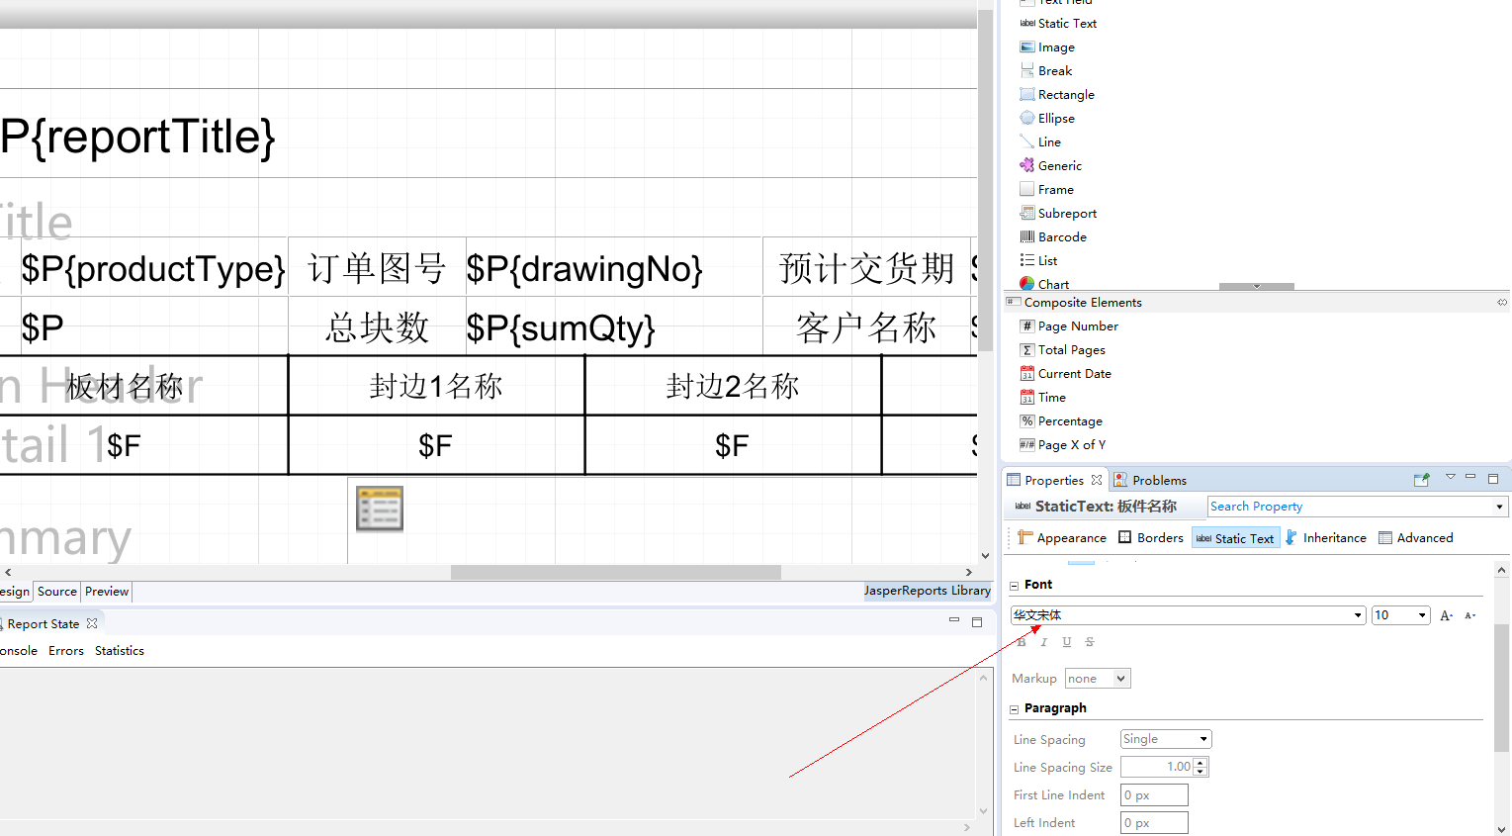1512x836 pixels.
Task: Click the design canvas horizontal scrollbar thumb
Action: [x=616, y=572]
